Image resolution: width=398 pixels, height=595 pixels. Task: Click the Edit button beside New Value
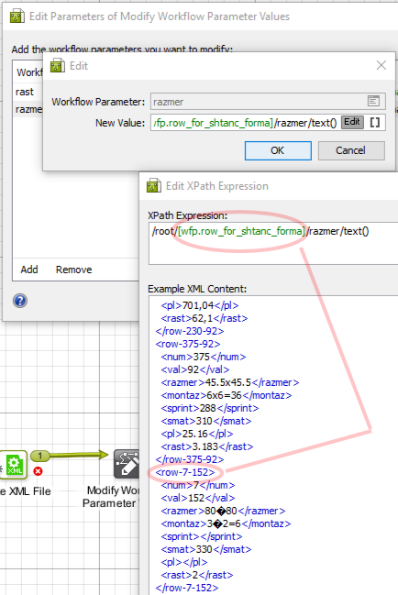coord(352,122)
